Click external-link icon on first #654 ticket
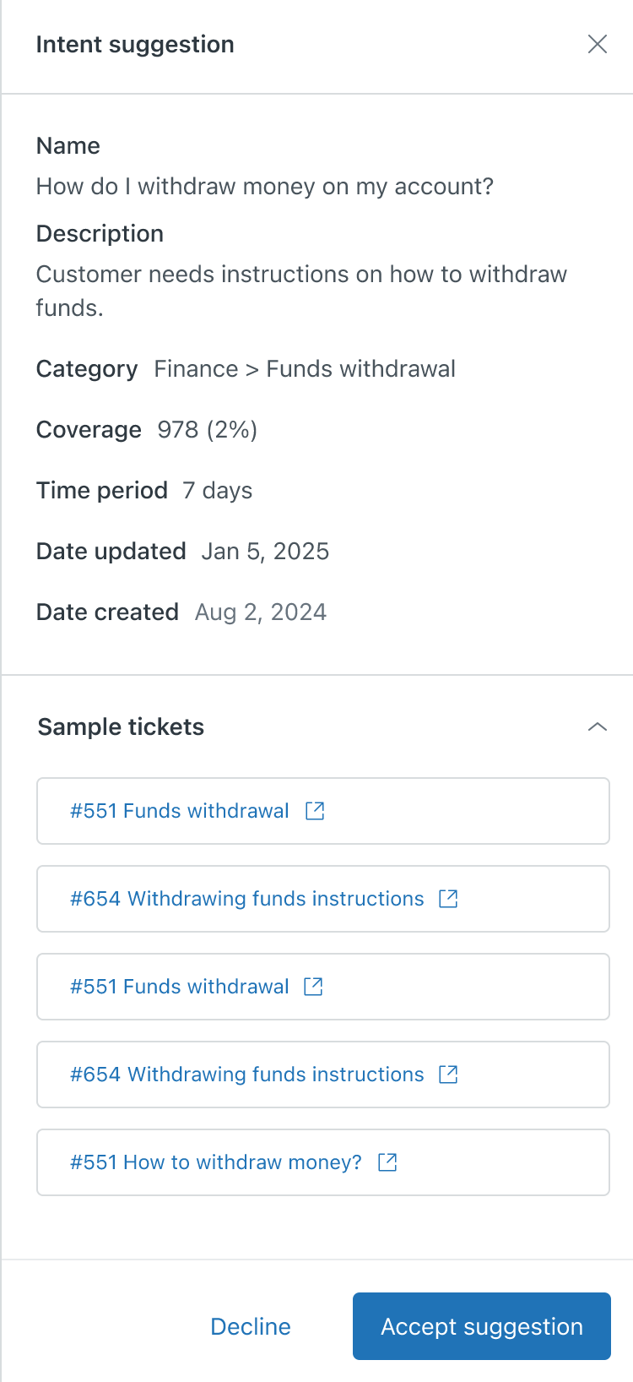633x1382 pixels. coord(448,899)
